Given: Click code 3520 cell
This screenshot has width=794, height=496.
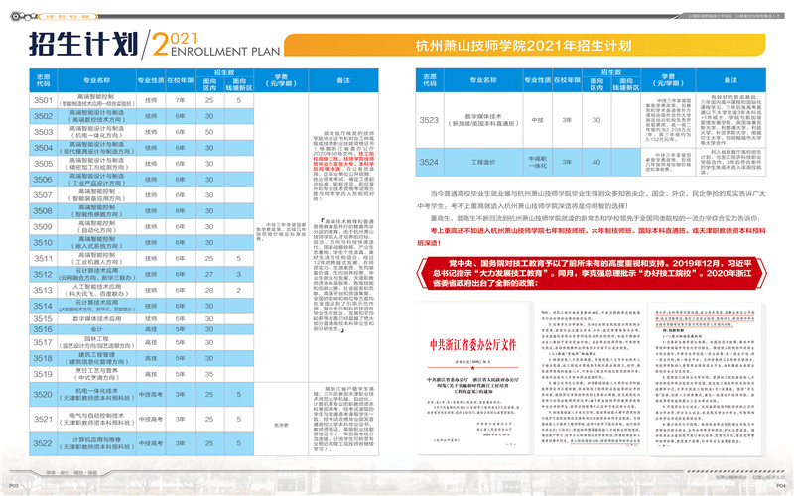Looking at the screenshot, I should click(43, 394).
